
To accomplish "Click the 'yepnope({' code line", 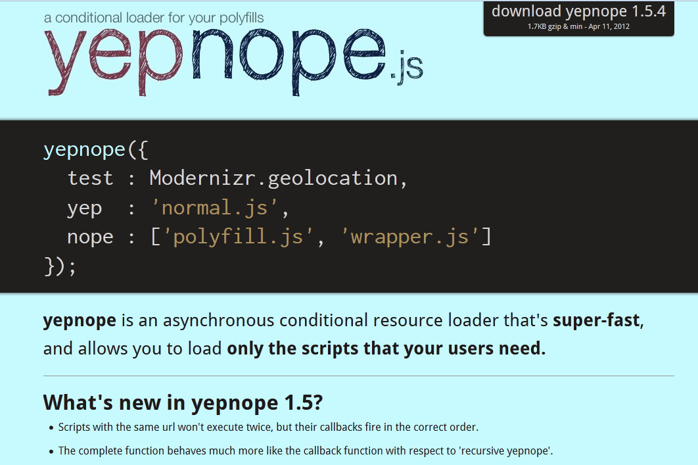I will tap(96, 150).
